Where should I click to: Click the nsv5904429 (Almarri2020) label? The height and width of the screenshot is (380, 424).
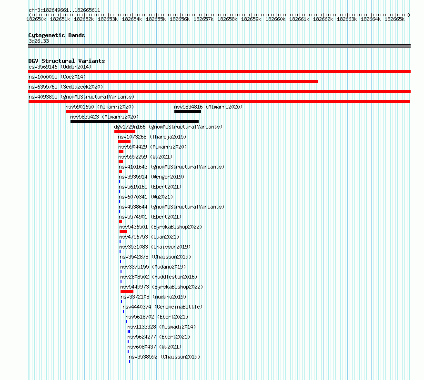(x=152, y=147)
